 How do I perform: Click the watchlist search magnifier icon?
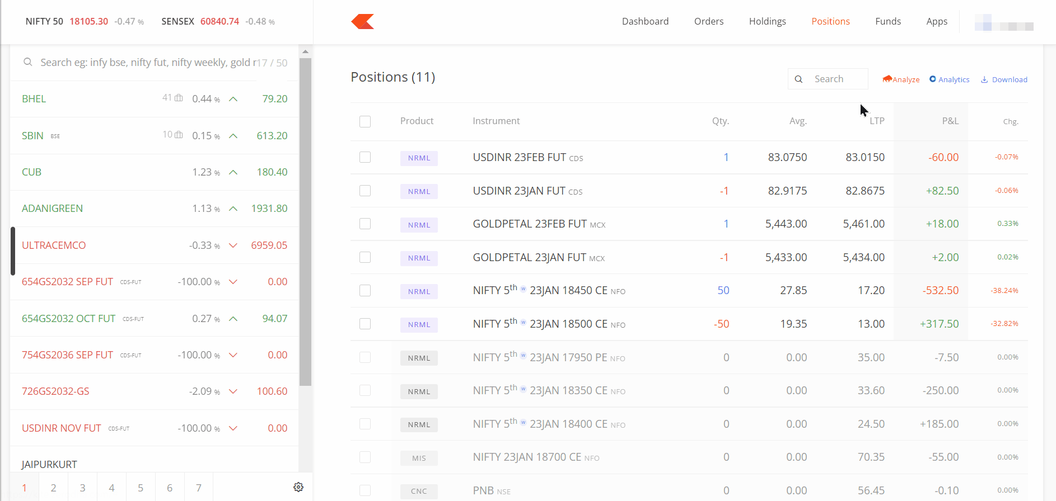point(27,62)
